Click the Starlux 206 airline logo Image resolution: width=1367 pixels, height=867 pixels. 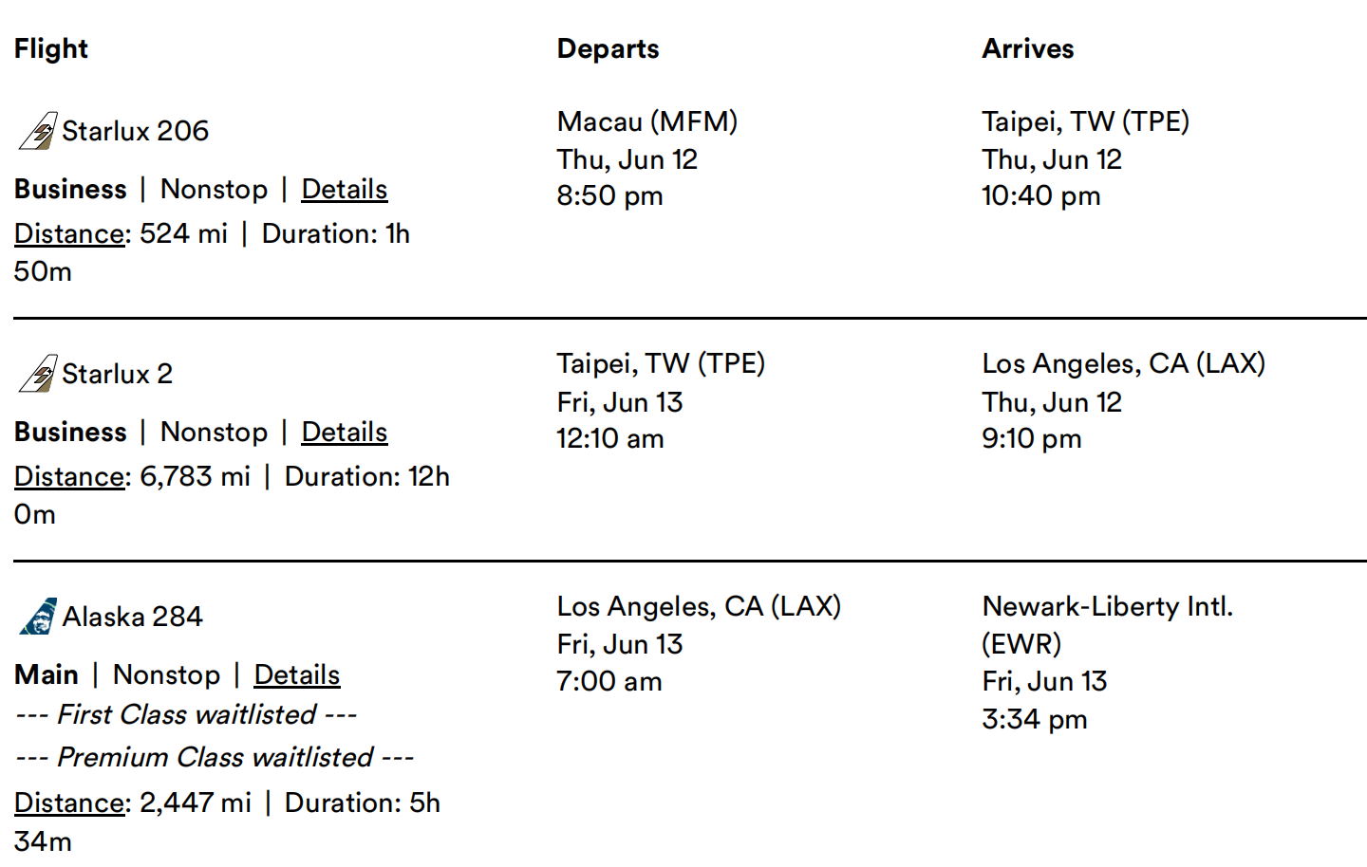click(38, 131)
